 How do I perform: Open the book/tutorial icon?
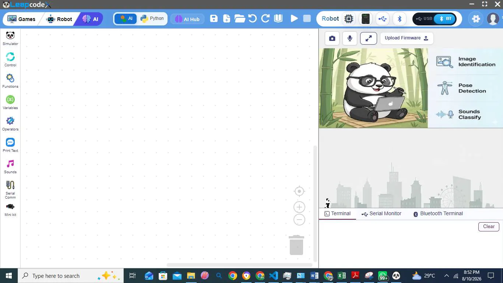coord(278,19)
